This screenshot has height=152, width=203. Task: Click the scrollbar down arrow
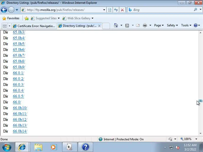(x=200, y=134)
